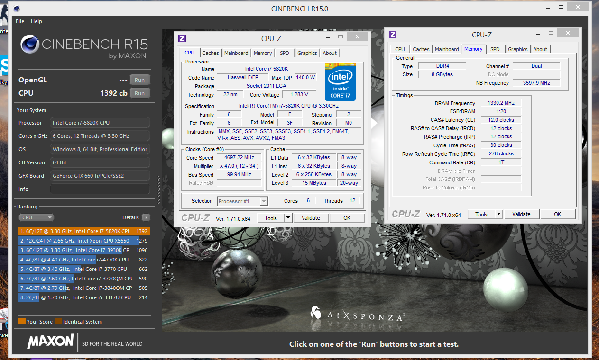The image size is (599, 360).
Task: Switch to Caches tab in first CPU-Z window
Action: [211, 53]
